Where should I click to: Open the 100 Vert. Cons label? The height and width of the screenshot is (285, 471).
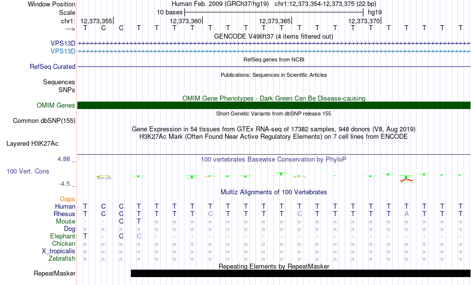point(28,171)
